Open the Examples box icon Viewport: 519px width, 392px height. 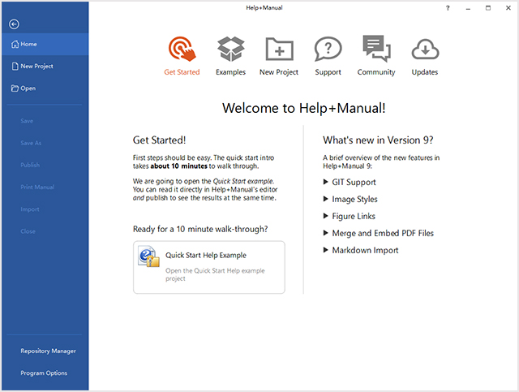click(230, 49)
